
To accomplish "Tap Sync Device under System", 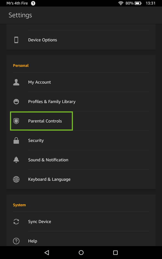I will click(x=39, y=221).
